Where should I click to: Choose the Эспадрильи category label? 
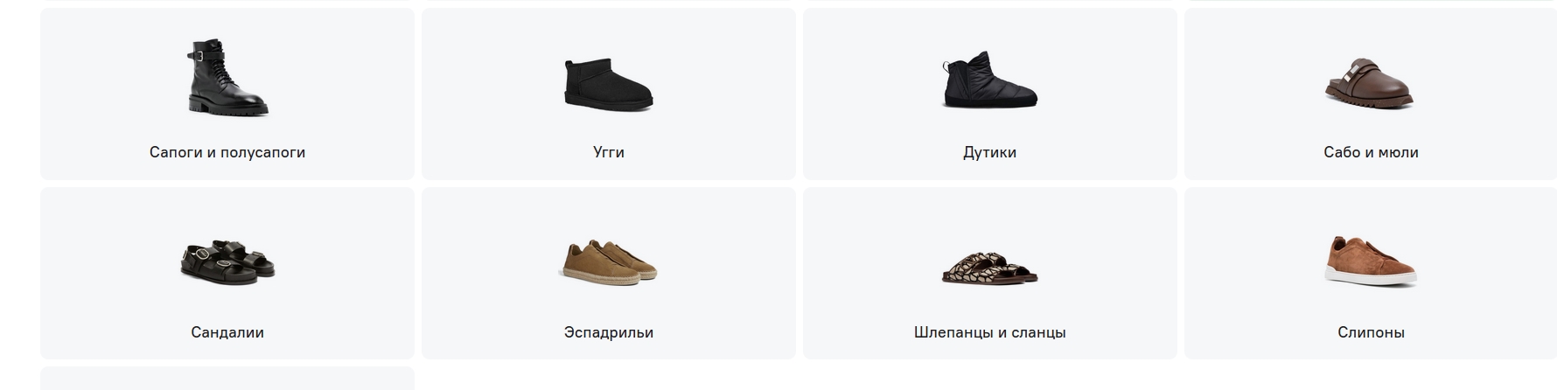(x=609, y=332)
